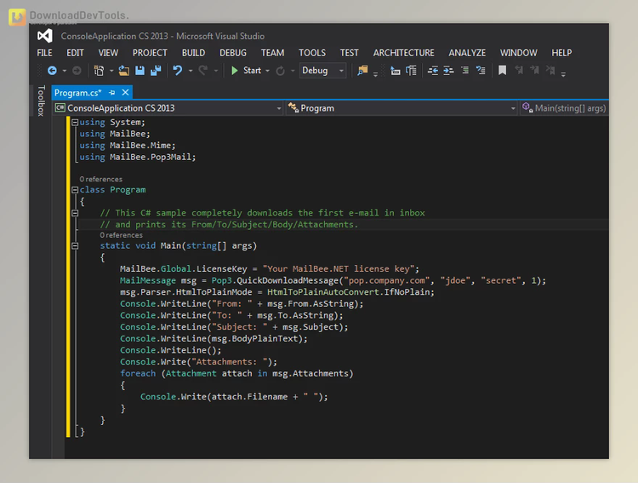
Task: Save the file with the Save icon
Action: click(140, 71)
